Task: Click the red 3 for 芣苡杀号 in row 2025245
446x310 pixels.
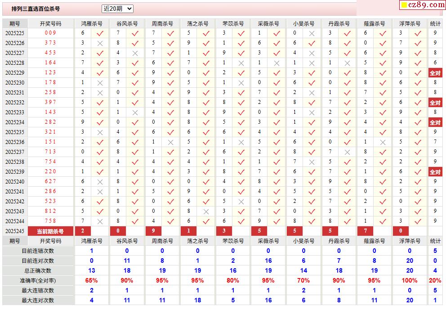Action: 224,231
